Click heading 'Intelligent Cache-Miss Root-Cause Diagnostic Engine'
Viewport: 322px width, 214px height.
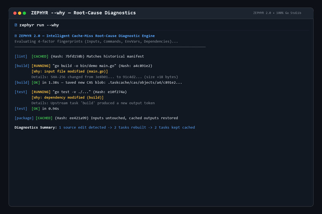[x=100, y=36]
